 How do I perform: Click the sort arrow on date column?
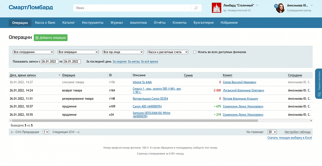[x=59, y=75]
